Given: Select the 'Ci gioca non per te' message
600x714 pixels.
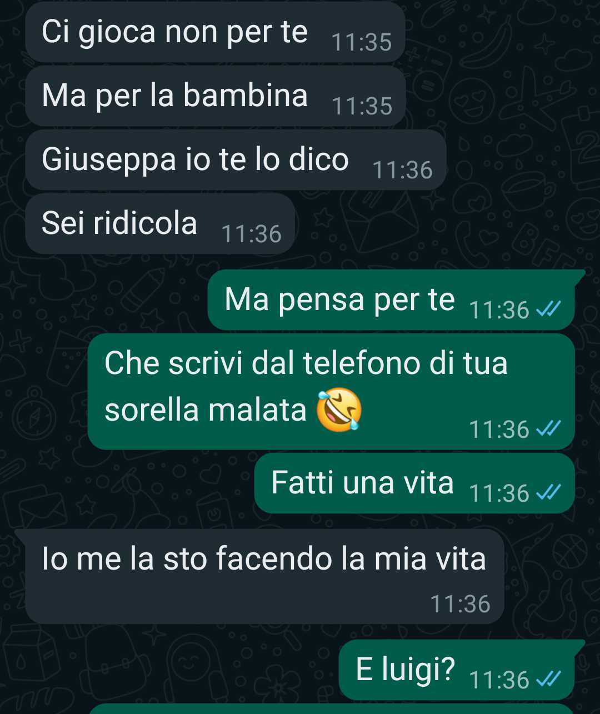Looking at the screenshot, I should [215, 32].
